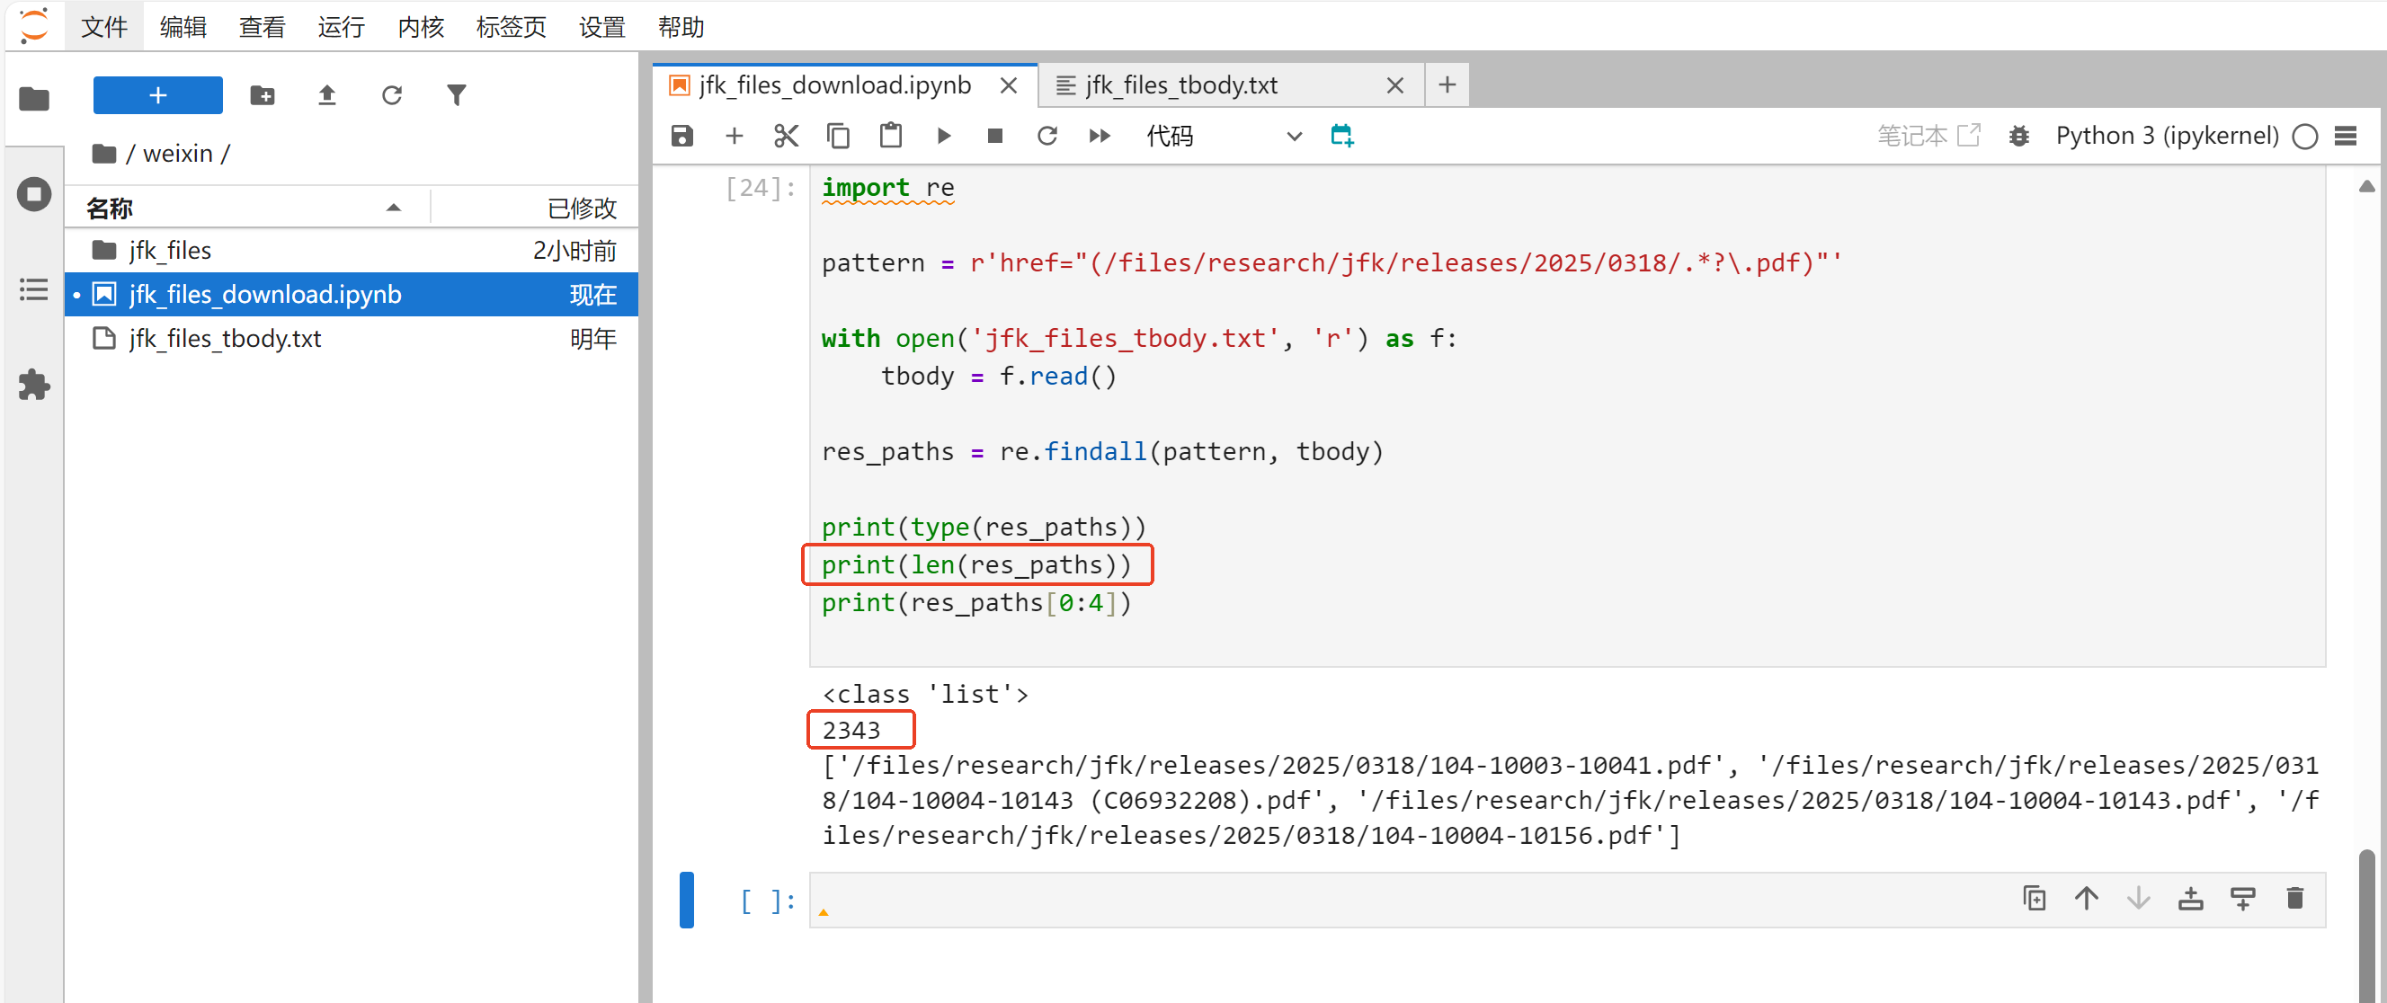Enable the debugger bug icon
This screenshot has height=1003, width=2387.
2018,136
